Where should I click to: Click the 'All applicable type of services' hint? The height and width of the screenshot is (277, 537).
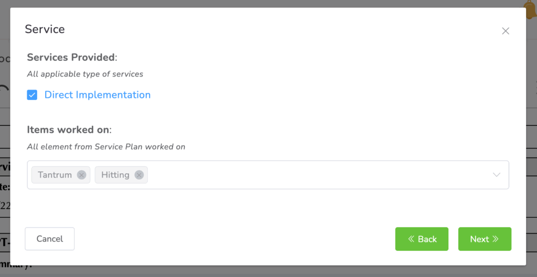(85, 74)
